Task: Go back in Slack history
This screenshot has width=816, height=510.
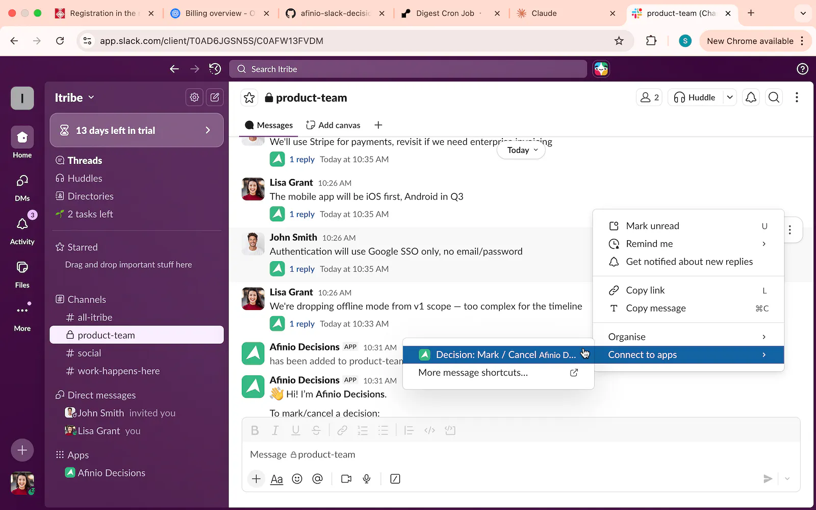Action: tap(174, 69)
